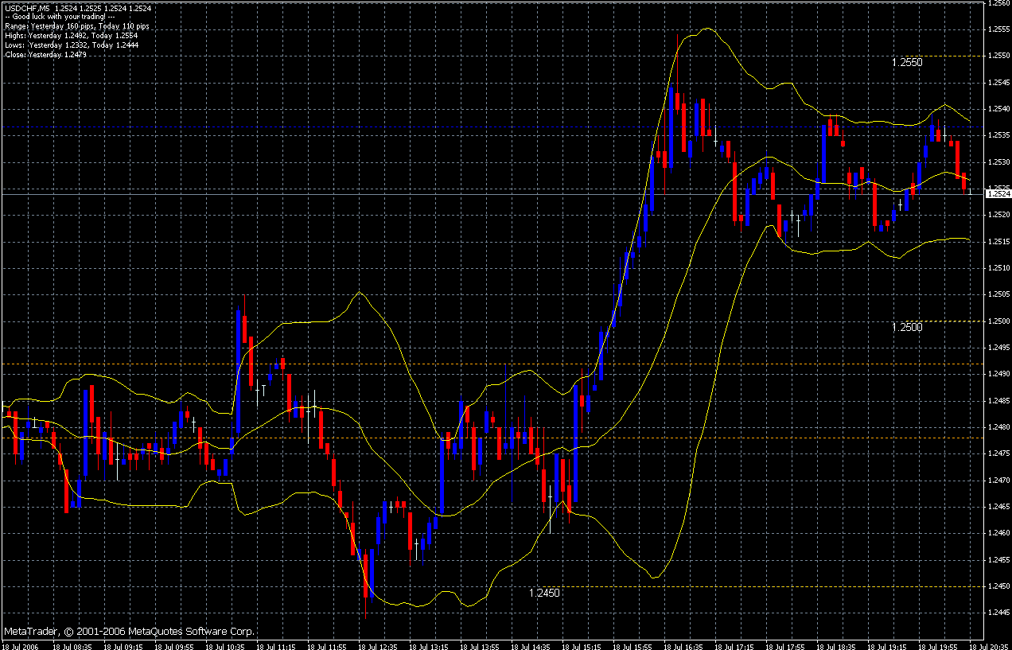Screen dimensions: 1012x650
Task: Click 1.2530 on the price axis
Action: click(x=999, y=162)
